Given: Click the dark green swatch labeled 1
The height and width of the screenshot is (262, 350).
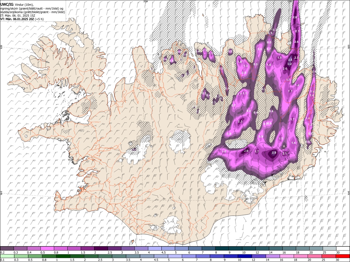Looking at the screenshot, I should (x=63, y=256).
